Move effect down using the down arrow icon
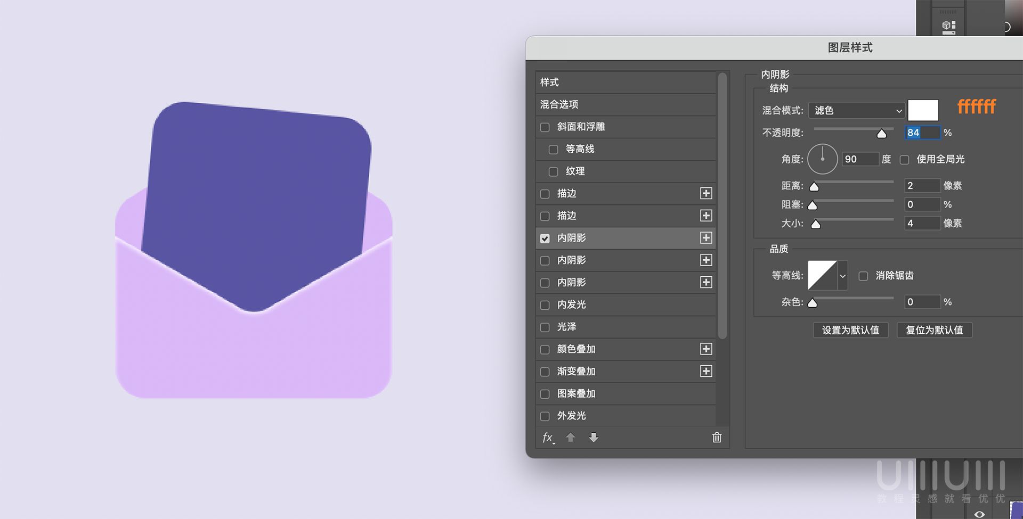Viewport: 1023px width, 519px height. [594, 438]
